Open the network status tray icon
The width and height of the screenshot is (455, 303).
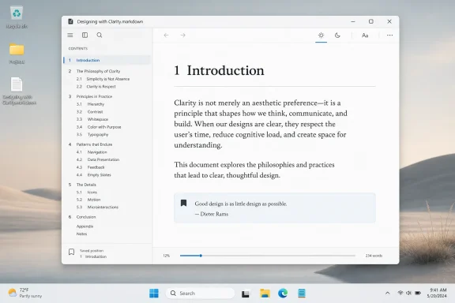point(400,293)
